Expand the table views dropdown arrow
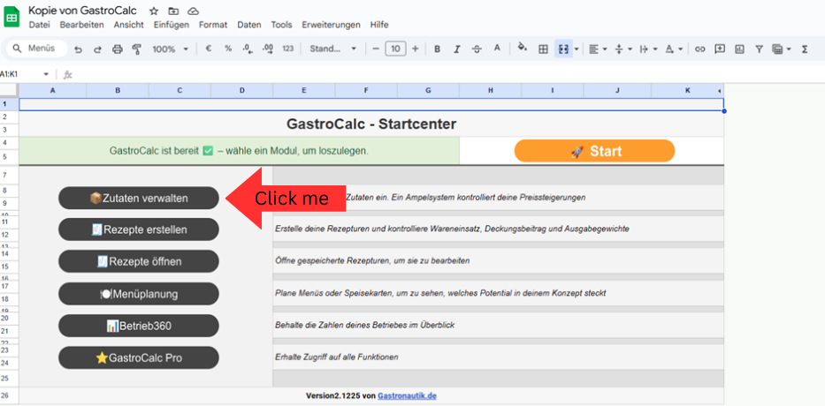Viewport: 825px width, 406px height. [789, 49]
